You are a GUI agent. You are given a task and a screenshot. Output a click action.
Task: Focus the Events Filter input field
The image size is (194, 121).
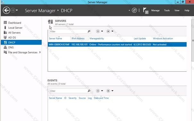point(68,91)
